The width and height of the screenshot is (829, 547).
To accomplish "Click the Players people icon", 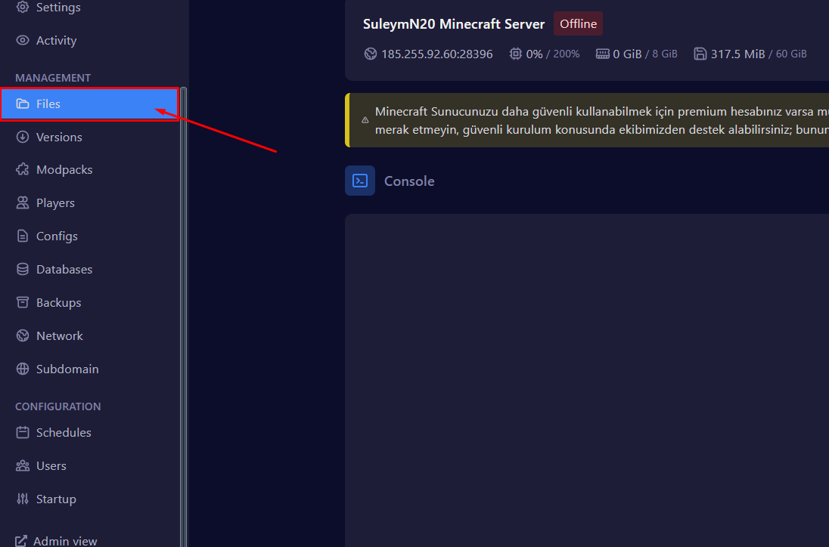I will 22,202.
